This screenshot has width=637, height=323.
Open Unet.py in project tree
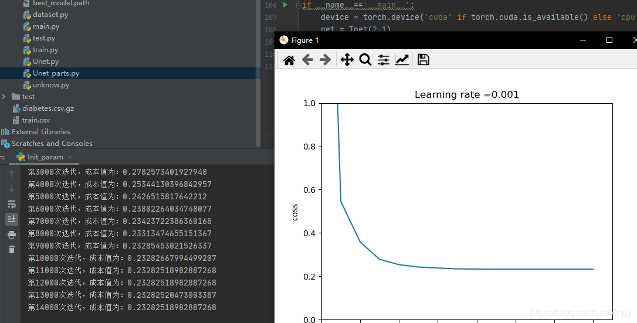(46, 62)
